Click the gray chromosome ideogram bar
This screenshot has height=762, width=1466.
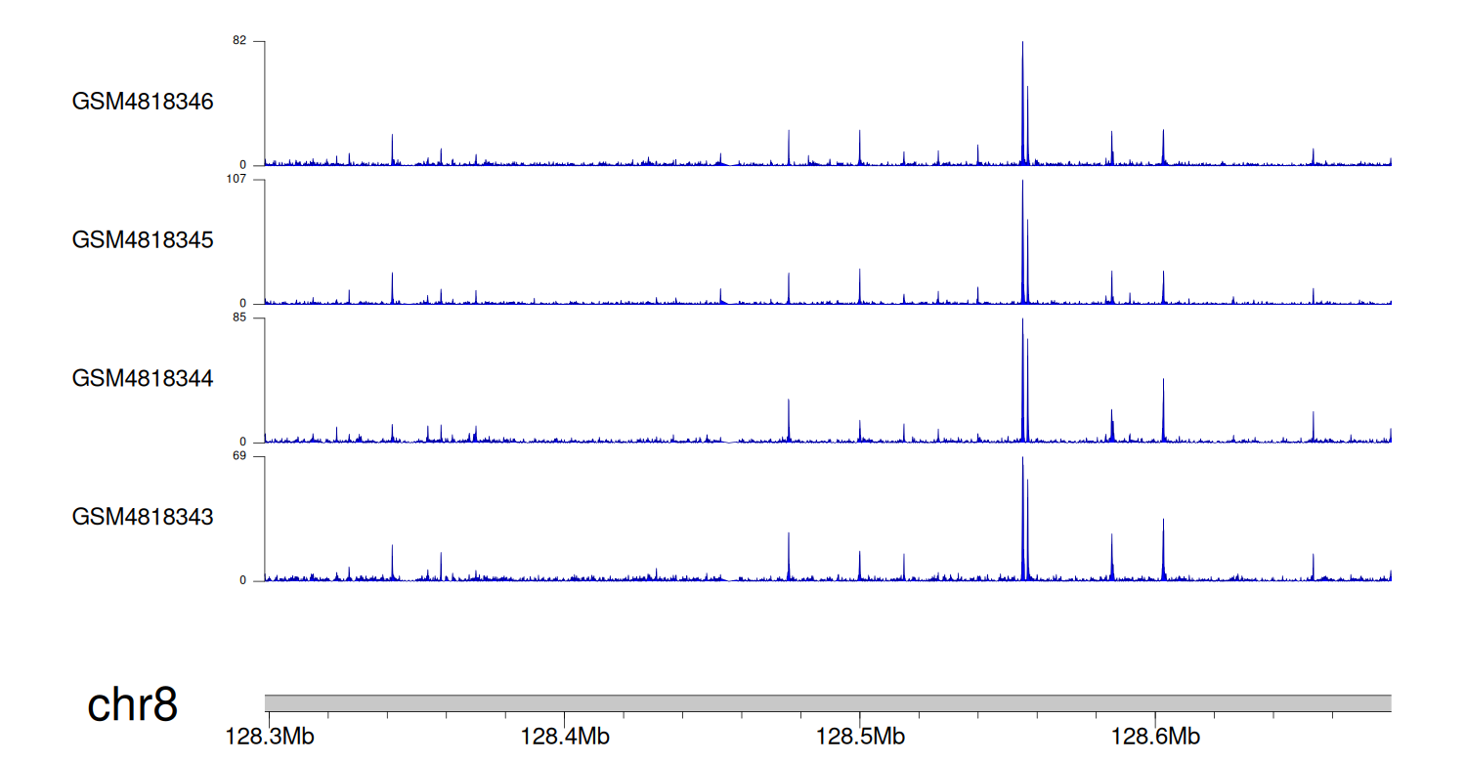pyautogui.click(x=828, y=703)
